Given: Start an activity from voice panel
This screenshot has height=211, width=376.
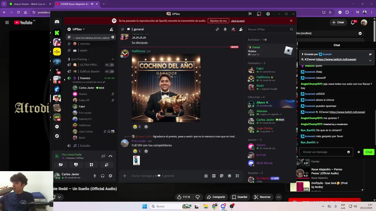Looking at the screenshot, I should pos(91,165).
